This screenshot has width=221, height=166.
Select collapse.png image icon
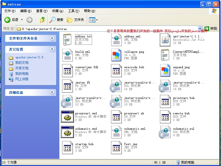pyautogui.click(x=116, y=55)
